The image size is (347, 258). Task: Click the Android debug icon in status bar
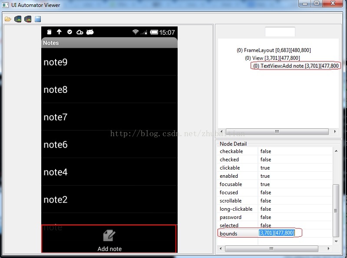pos(90,32)
